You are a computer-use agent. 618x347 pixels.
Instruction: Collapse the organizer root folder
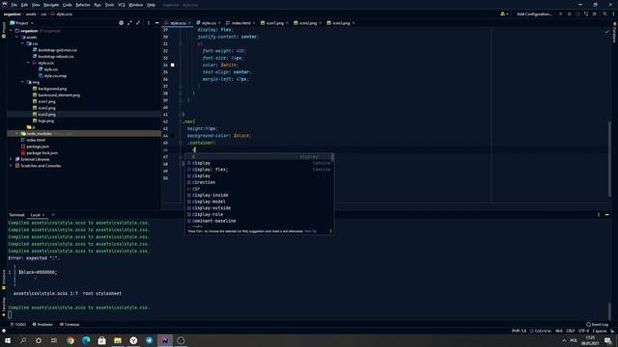click(11, 31)
